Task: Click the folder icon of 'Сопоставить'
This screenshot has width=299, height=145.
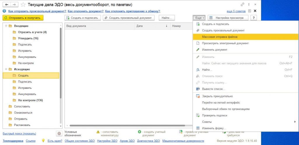Action: pos(10,106)
